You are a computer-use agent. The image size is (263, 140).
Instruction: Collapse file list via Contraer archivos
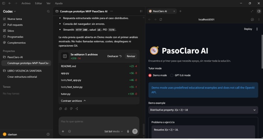[73, 101]
